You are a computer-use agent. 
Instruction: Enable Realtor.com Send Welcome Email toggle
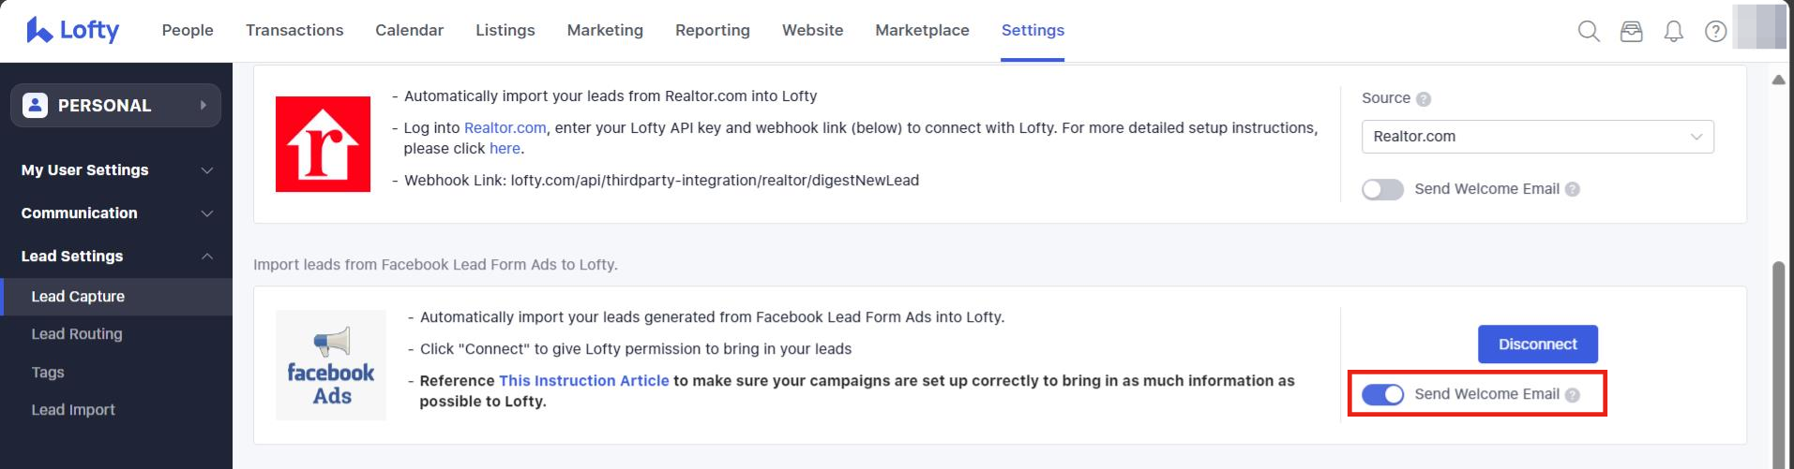point(1382,190)
